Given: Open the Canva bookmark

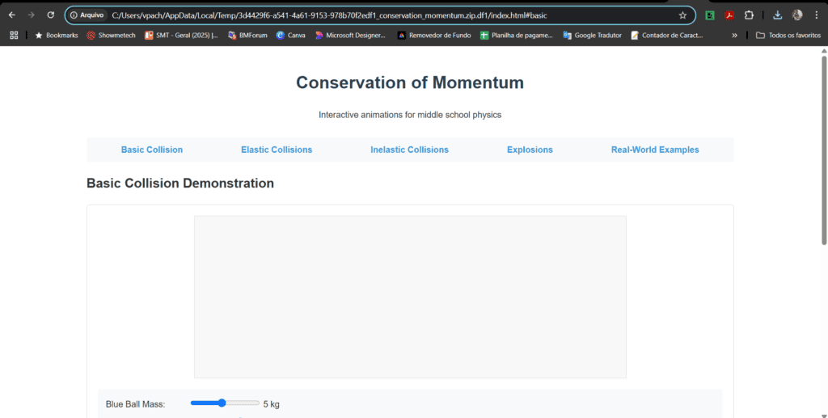Looking at the screenshot, I should 289,36.
